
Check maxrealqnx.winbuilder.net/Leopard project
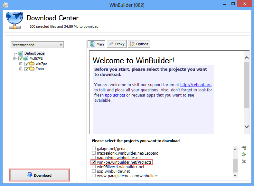point(94,153)
